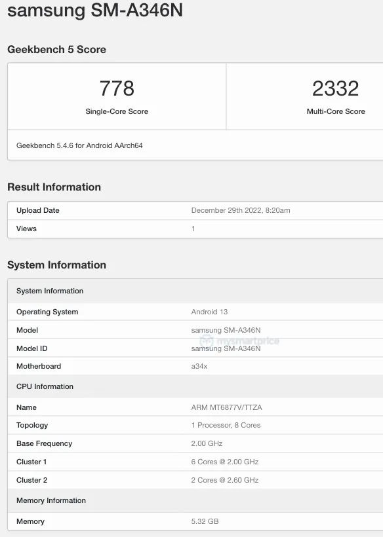Select 'December 29th 2022, 8:20am' value
The width and height of the screenshot is (383, 537).
tap(241, 210)
